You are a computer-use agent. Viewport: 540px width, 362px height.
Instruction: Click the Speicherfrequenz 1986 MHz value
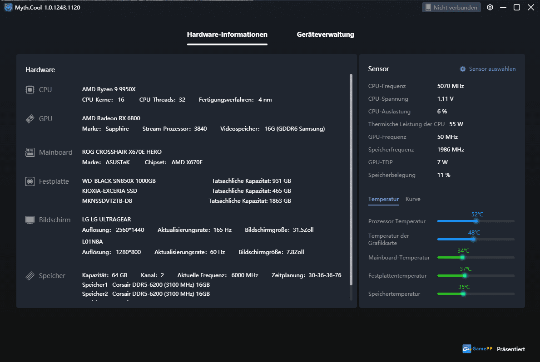point(451,150)
